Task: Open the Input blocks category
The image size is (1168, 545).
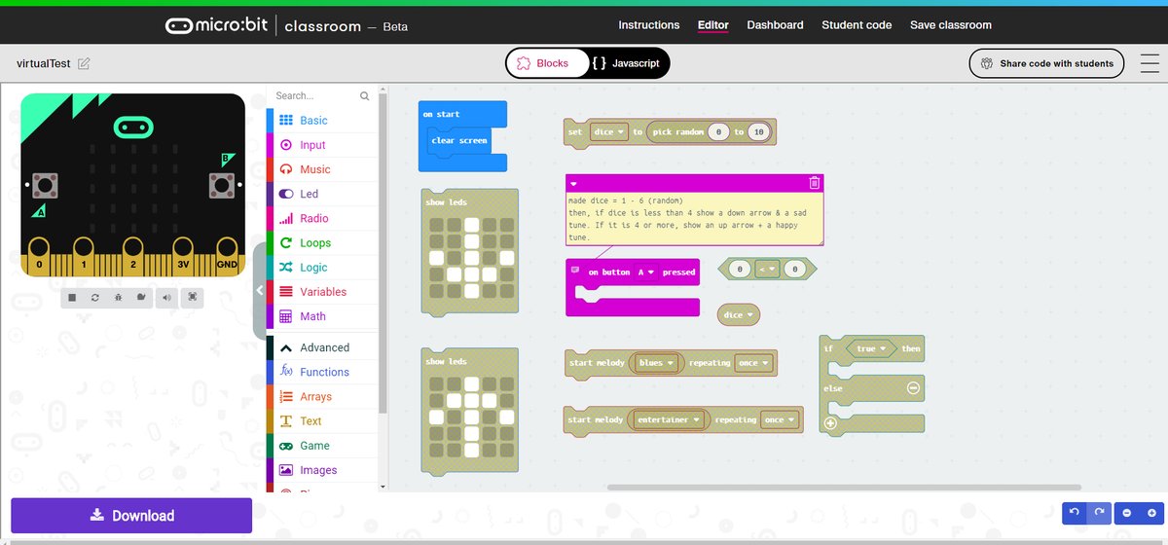Action: pos(321,145)
